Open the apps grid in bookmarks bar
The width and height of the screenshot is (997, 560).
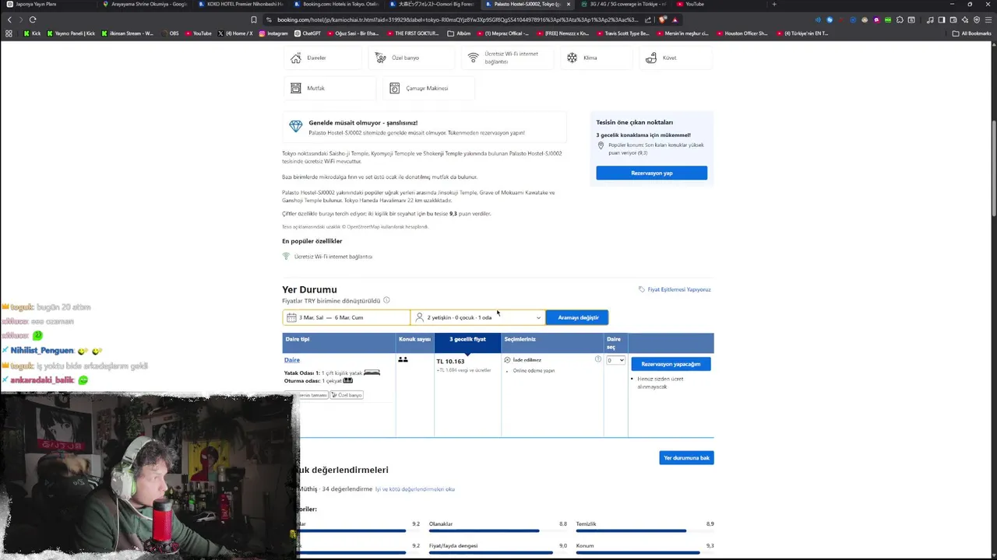9,33
